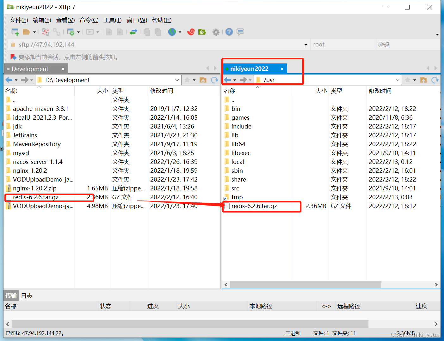This screenshot has width=444, height=341.
Task: Click the green-blue transfer arrows icon
Action: coord(133,32)
